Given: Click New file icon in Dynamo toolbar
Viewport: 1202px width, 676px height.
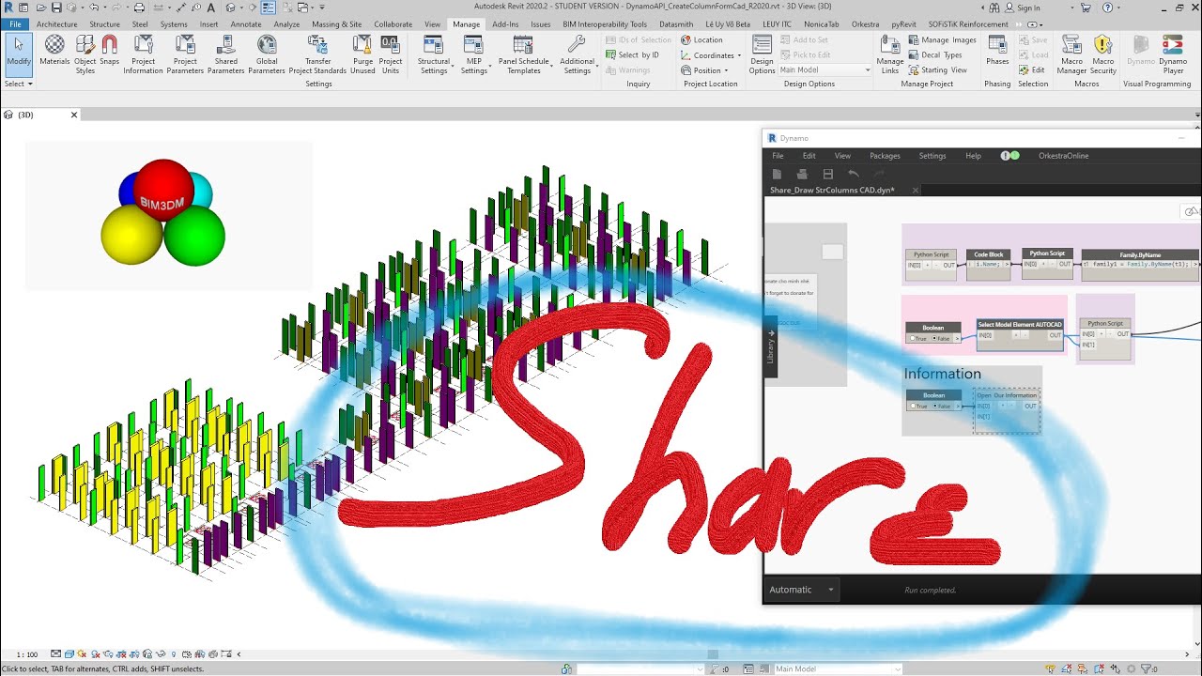Looking at the screenshot, I should coord(777,174).
